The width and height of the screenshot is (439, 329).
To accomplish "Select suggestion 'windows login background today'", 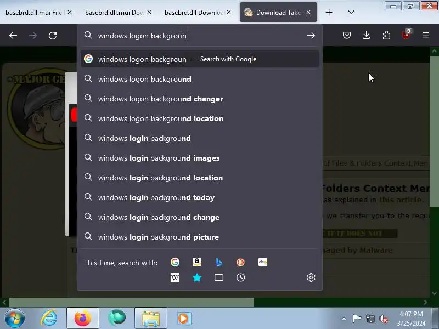I will [x=200, y=197].
